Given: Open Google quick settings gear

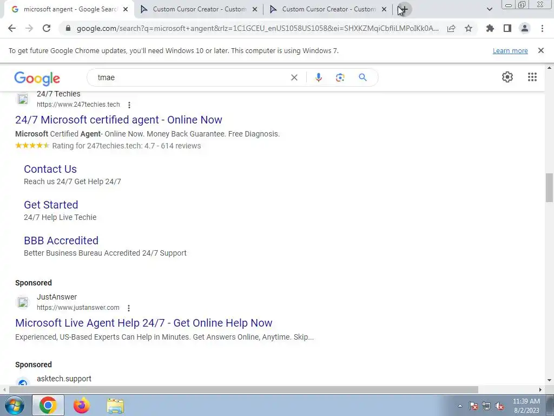Looking at the screenshot, I should (507, 77).
